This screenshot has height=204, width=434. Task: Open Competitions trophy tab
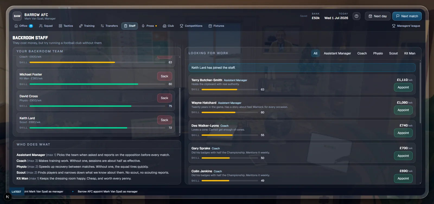click(x=191, y=26)
